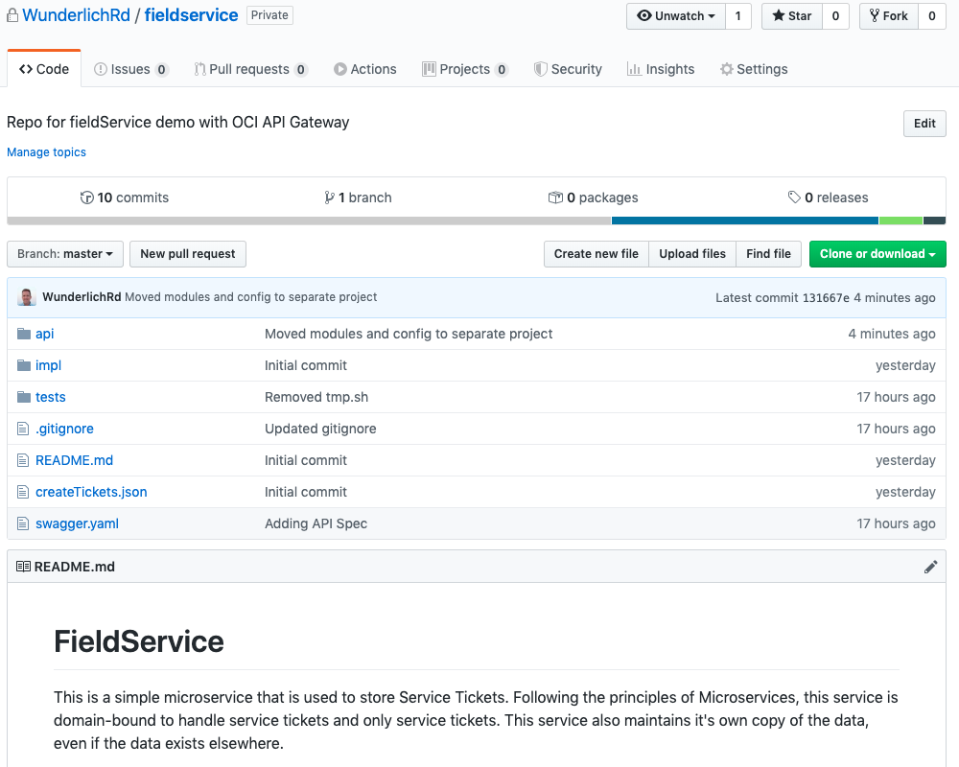Switch to the Security tab
The height and width of the screenshot is (767, 959).
click(568, 68)
